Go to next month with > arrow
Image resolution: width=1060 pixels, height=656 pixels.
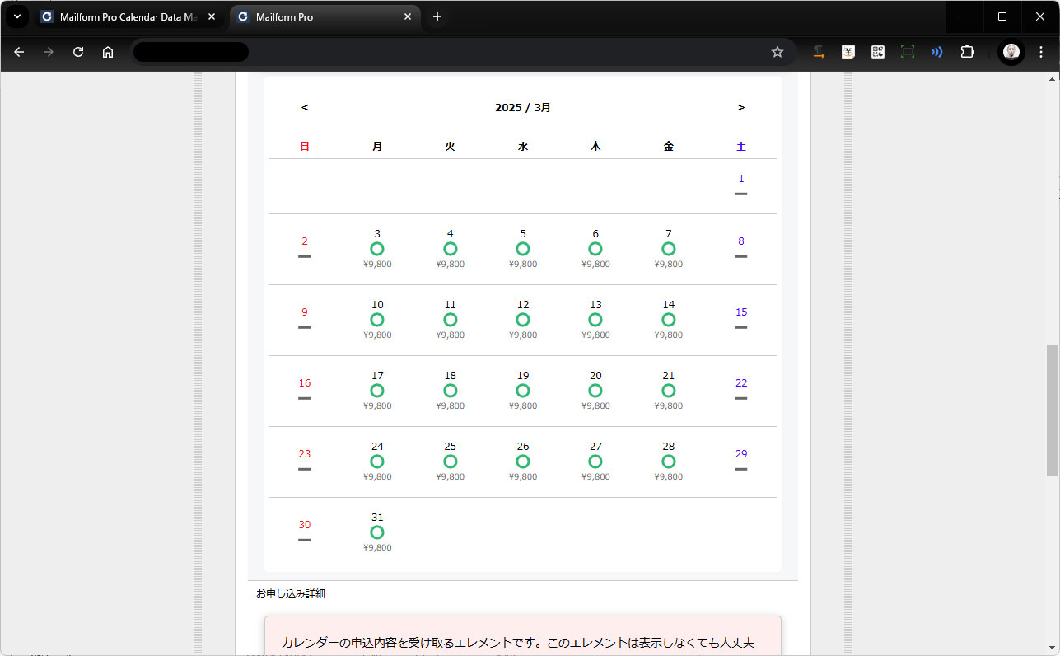click(740, 107)
